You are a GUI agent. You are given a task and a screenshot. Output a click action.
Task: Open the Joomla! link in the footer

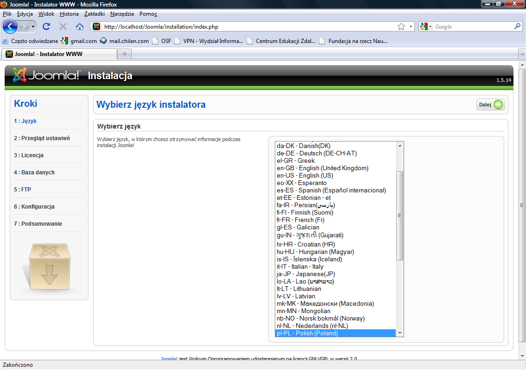coord(169,358)
